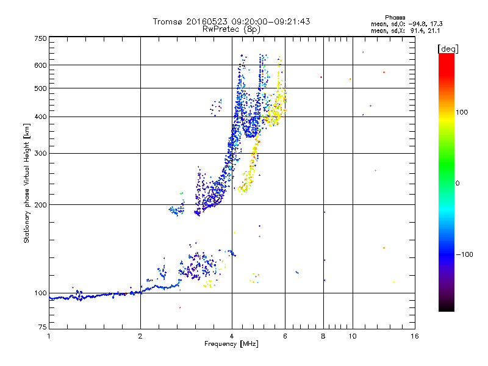Click the x-axis tick label '16'
This screenshot has height=366, width=488.
coord(415,336)
